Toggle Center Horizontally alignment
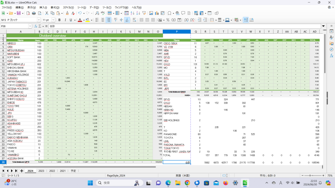Viewport: 335px width, 188px height. (103, 20)
